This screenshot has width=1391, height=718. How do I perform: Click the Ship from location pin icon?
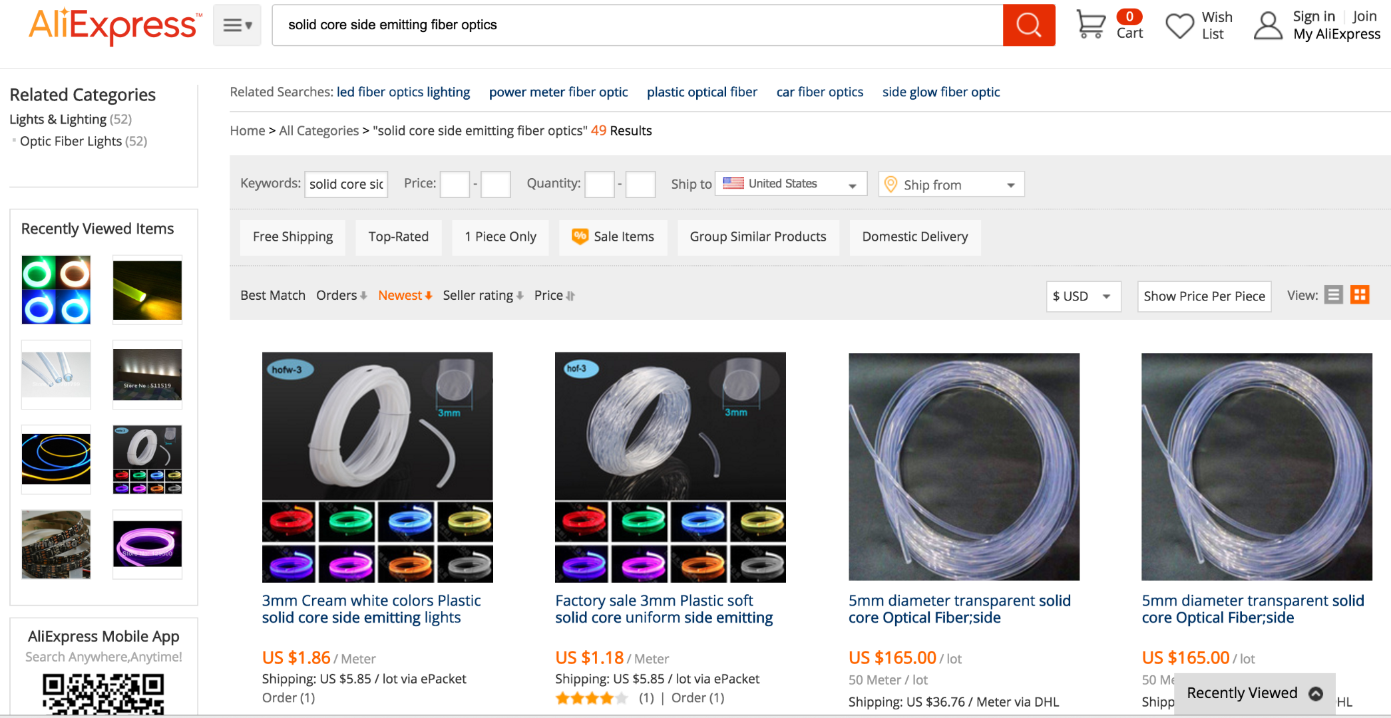892,184
